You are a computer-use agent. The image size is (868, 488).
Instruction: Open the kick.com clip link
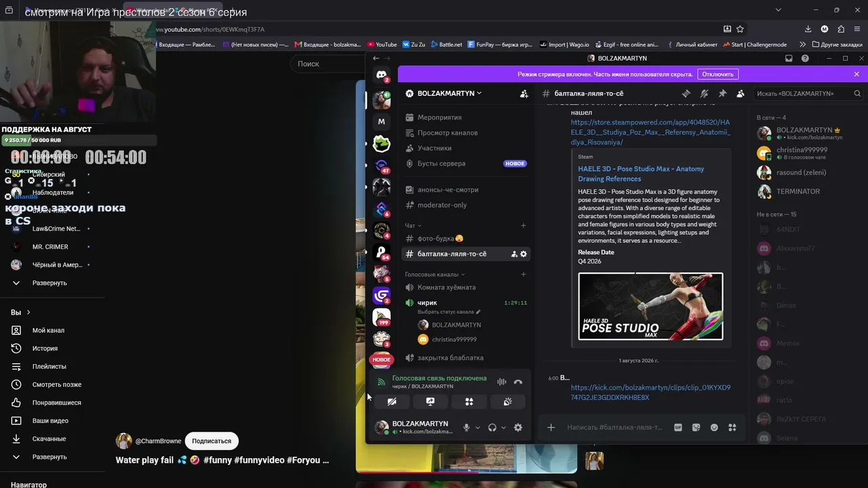(650, 392)
